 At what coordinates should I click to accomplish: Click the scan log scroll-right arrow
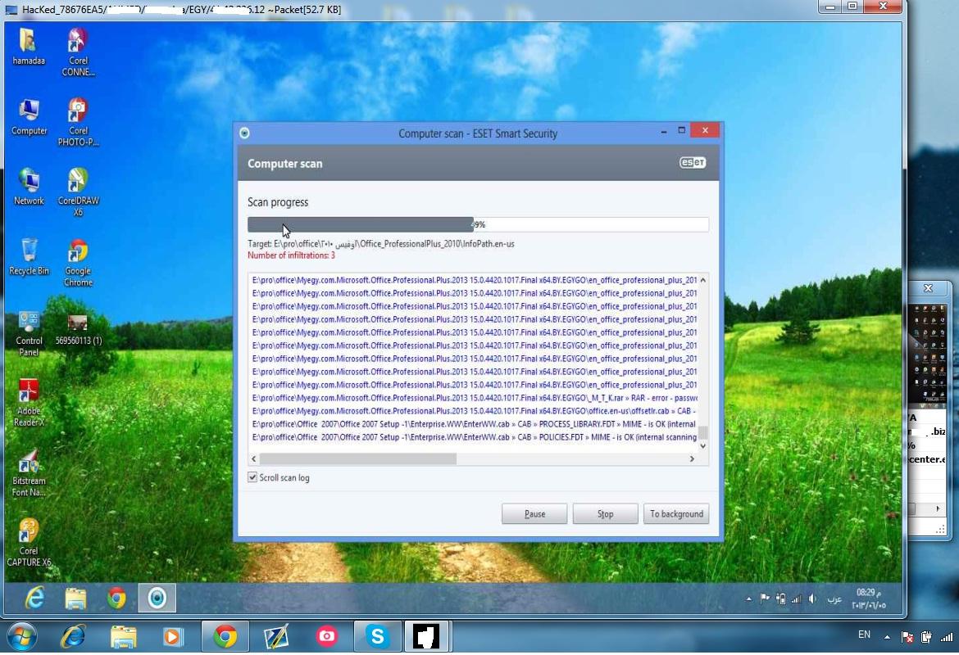pos(693,458)
